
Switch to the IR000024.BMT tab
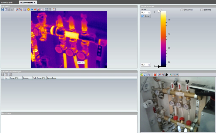pyautogui.click(x=7, y=2)
